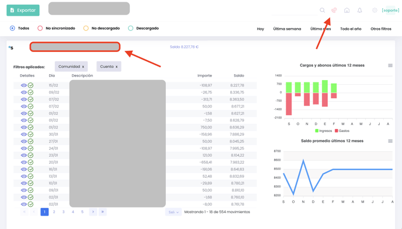Click the green check for 16/01 row
Viewport: 402px width, 229px height.
[30, 169]
